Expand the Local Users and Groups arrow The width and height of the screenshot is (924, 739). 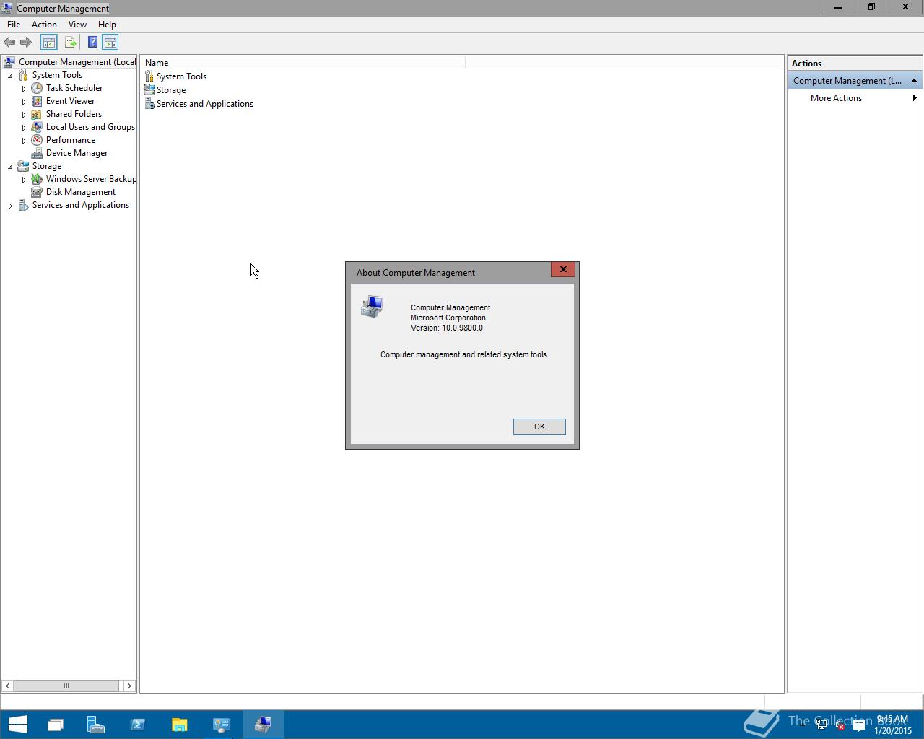[x=24, y=128]
